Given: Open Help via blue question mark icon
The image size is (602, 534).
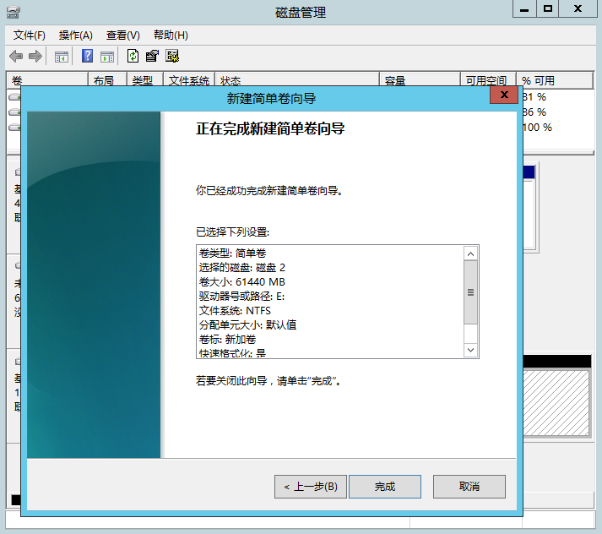Looking at the screenshot, I should pyautogui.click(x=87, y=56).
